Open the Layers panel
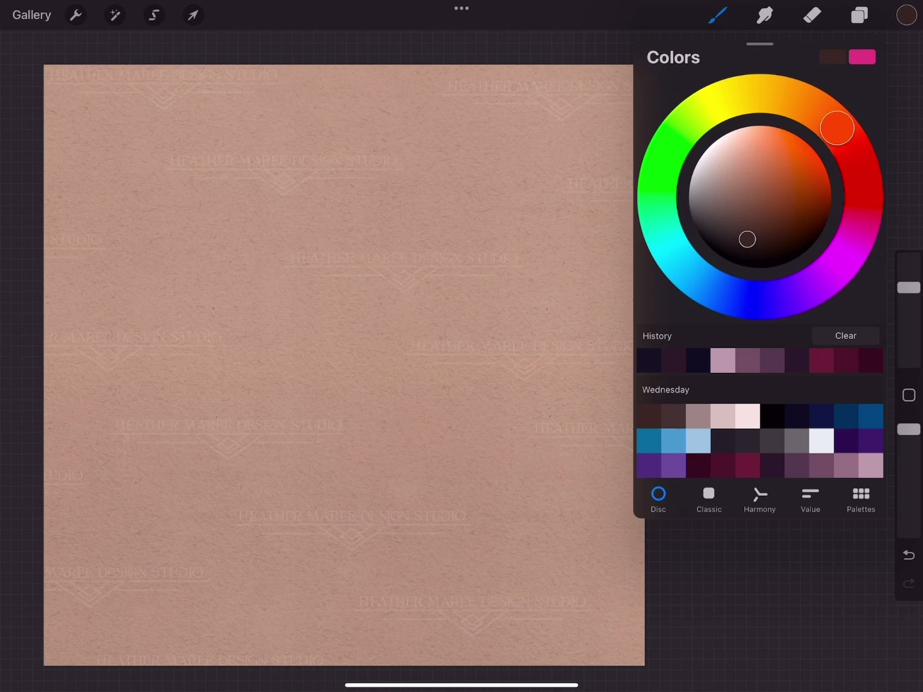The image size is (923, 692). tap(859, 15)
